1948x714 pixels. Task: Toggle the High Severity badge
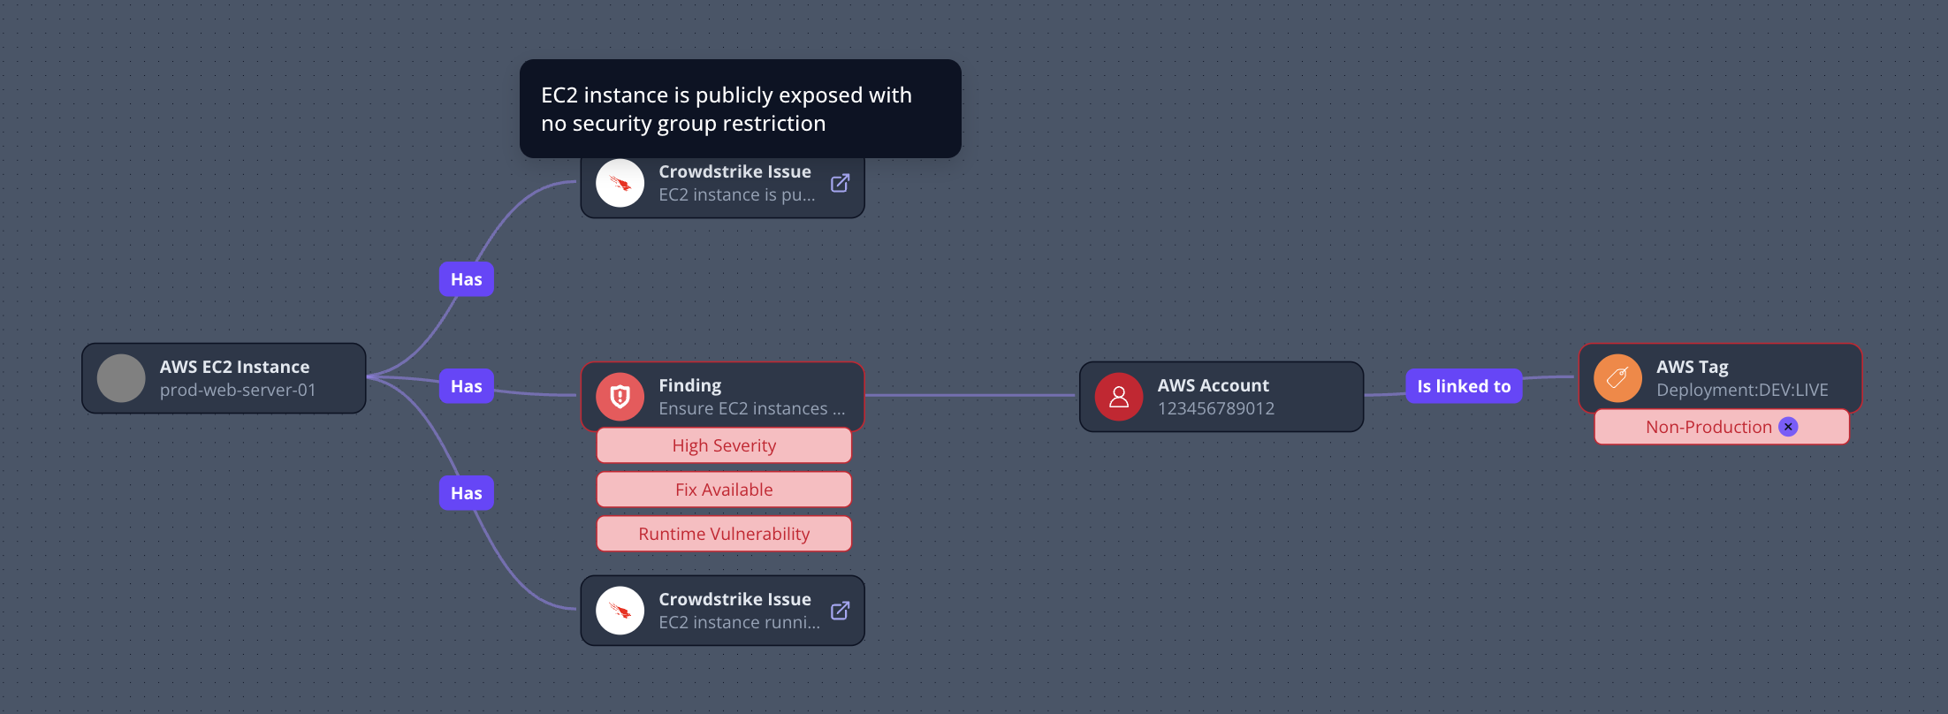pyautogui.click(x=723, y=444)
